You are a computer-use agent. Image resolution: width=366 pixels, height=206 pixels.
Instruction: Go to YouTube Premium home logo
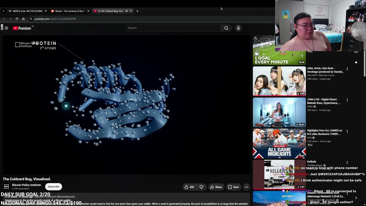pos(22,28)
